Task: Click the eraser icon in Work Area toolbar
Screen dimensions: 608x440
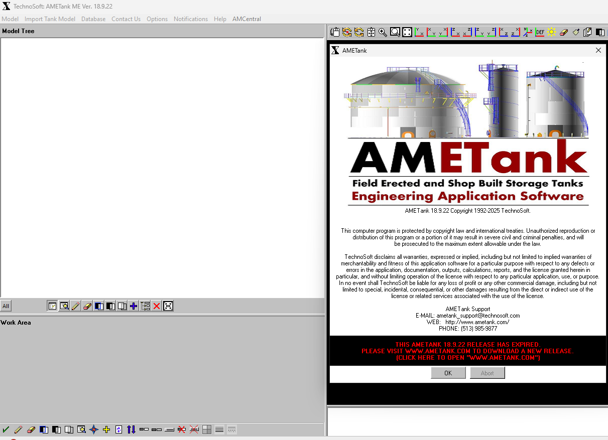Action: coord(31,429)
